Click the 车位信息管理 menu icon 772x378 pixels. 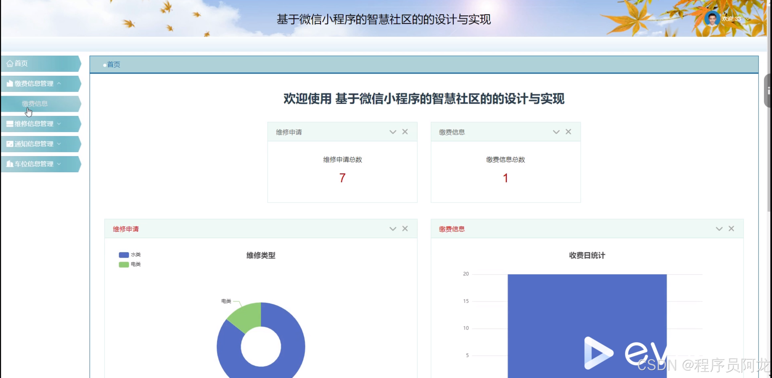[x=10, y=164]
